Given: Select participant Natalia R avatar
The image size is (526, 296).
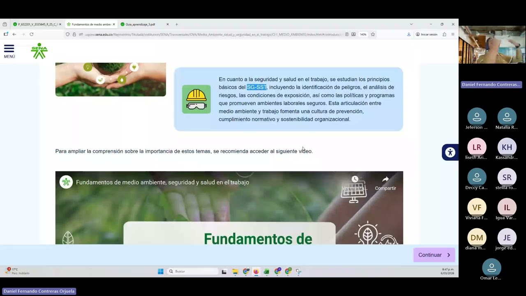Looking at the screenshot, I should click(x=507, y=117).
